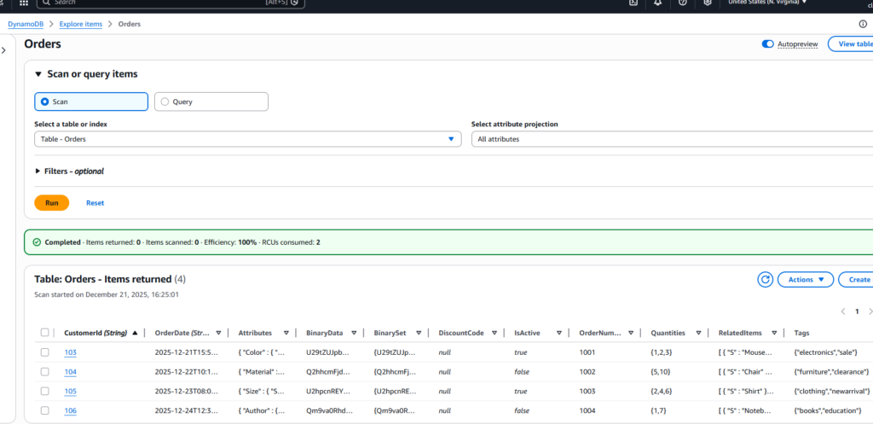The width and height of the screenshot is (873, 424).
Task: Open the AWS services grid menu
Action: (24, 3)
